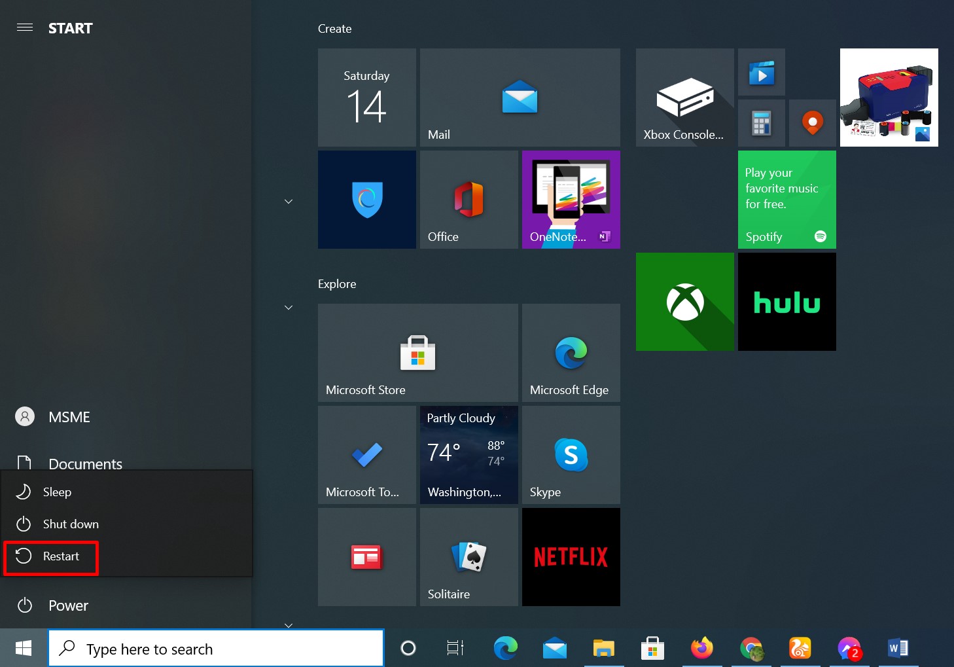Launch Movies & TV tile

(x=761, y=72)
